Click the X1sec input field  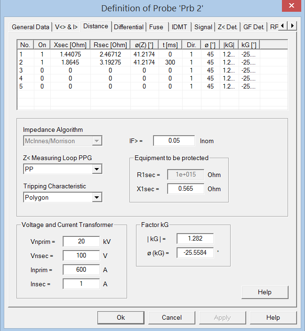pyautogui.click(x=185, y=189)
